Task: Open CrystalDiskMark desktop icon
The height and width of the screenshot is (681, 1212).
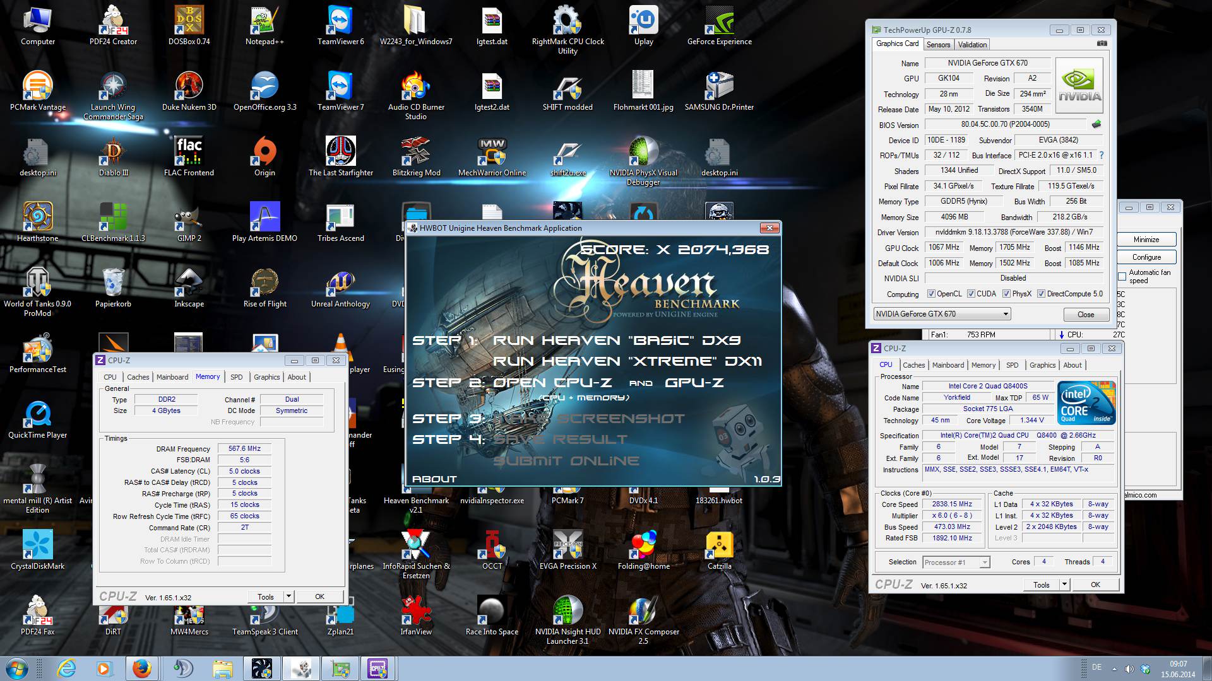Action: coord(37,550)
